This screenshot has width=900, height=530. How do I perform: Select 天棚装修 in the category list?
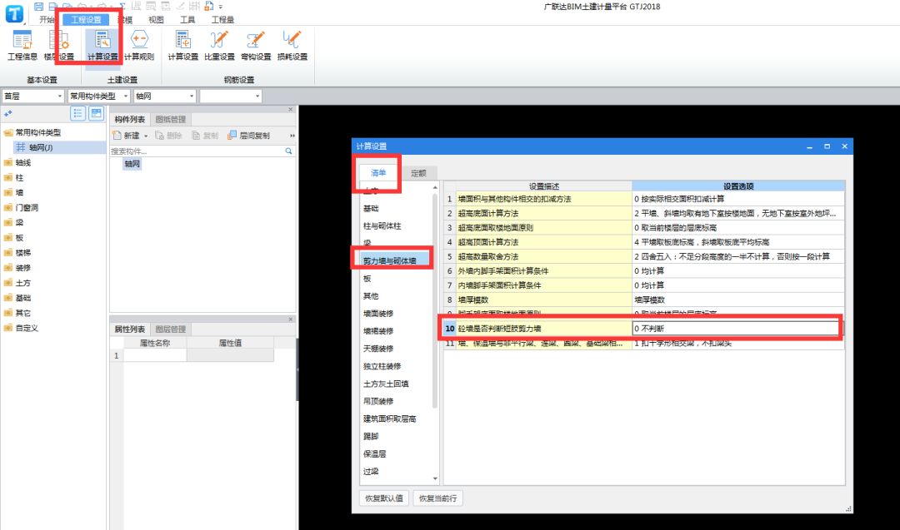[378, 349]
